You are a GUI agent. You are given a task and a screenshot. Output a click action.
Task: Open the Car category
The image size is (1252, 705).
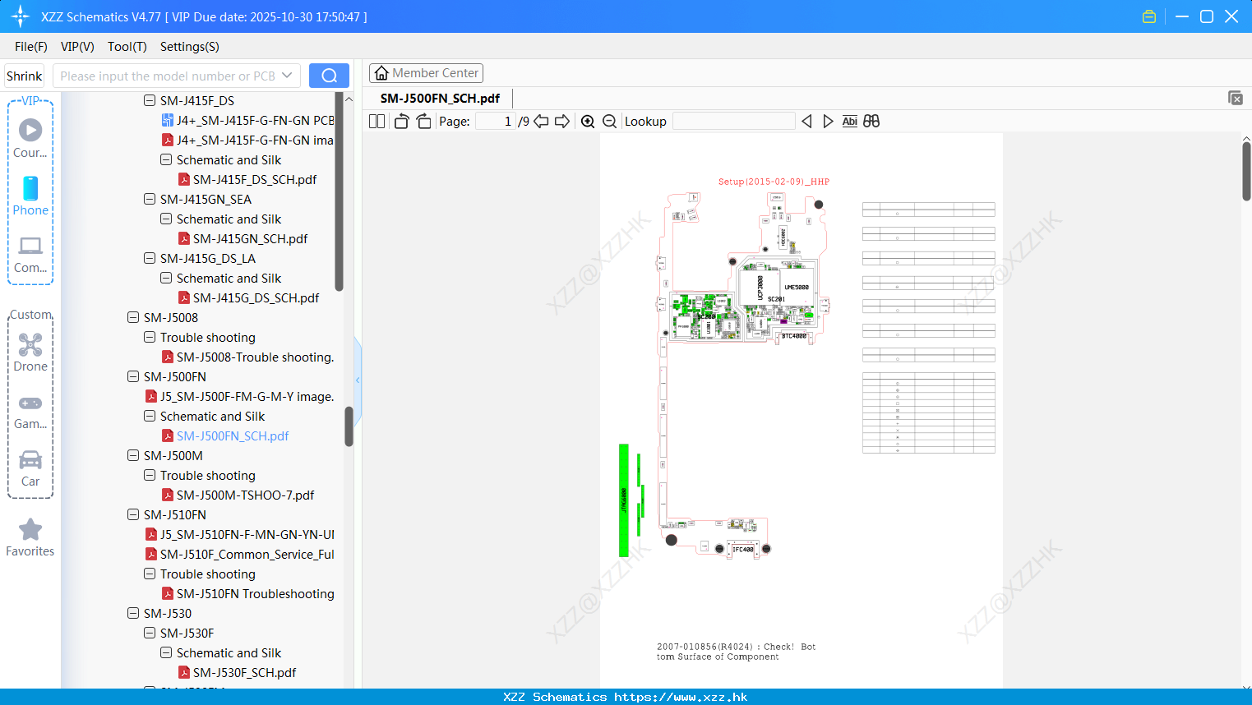(x=30, y=468)
